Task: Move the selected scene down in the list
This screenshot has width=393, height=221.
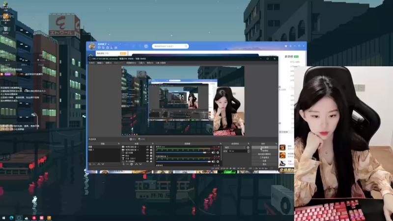Action: (103, 165)
